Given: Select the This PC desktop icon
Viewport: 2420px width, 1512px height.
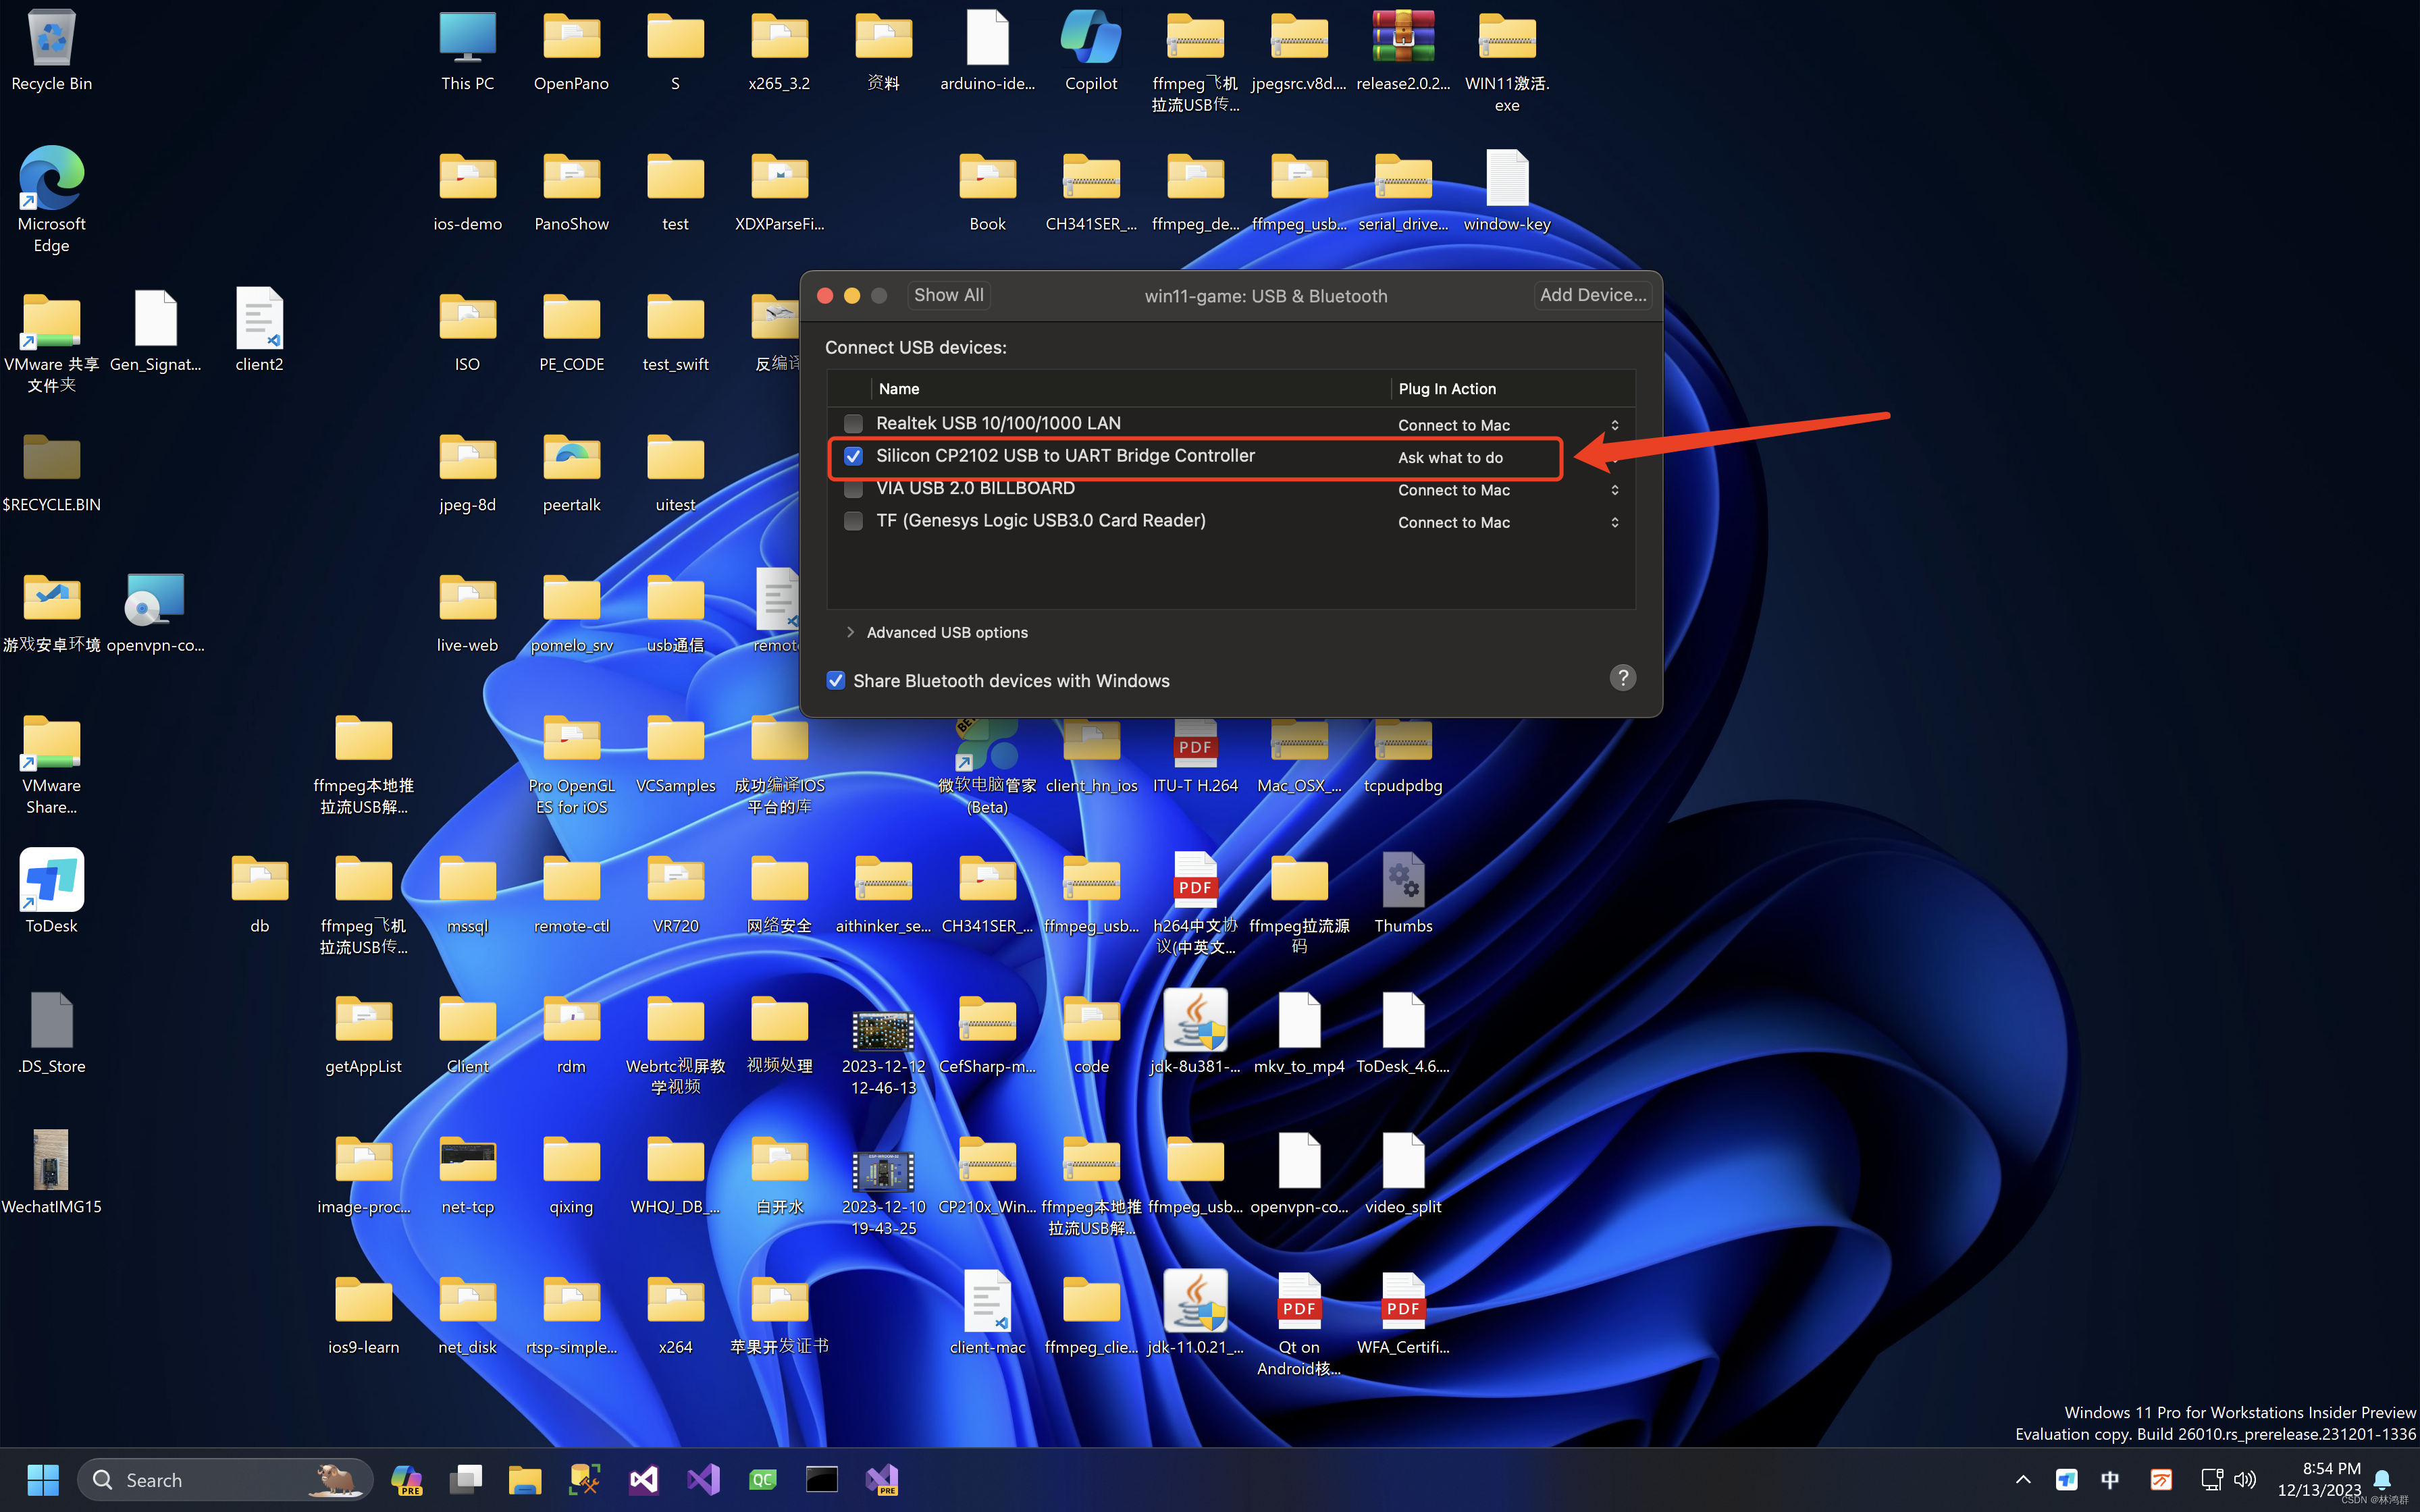Looking at the screenshot, I should [468, 50].
